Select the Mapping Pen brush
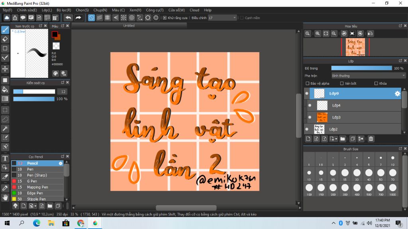This screenshot has width=408, height=229. 37,187
